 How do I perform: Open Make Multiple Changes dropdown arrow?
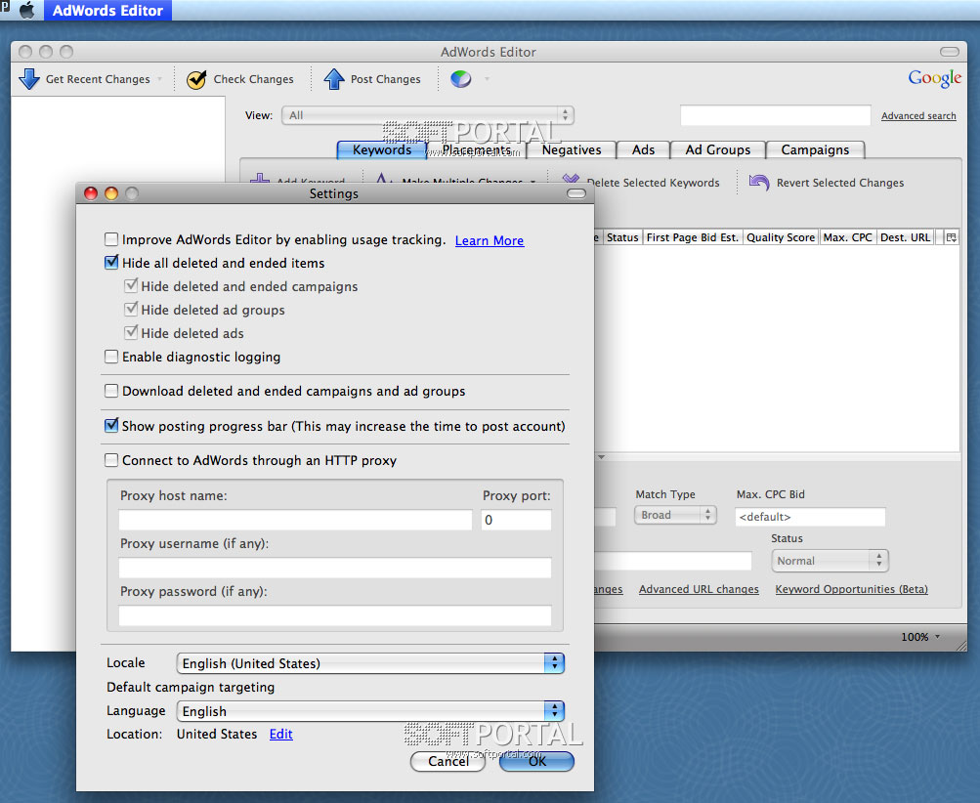[533, 182]
